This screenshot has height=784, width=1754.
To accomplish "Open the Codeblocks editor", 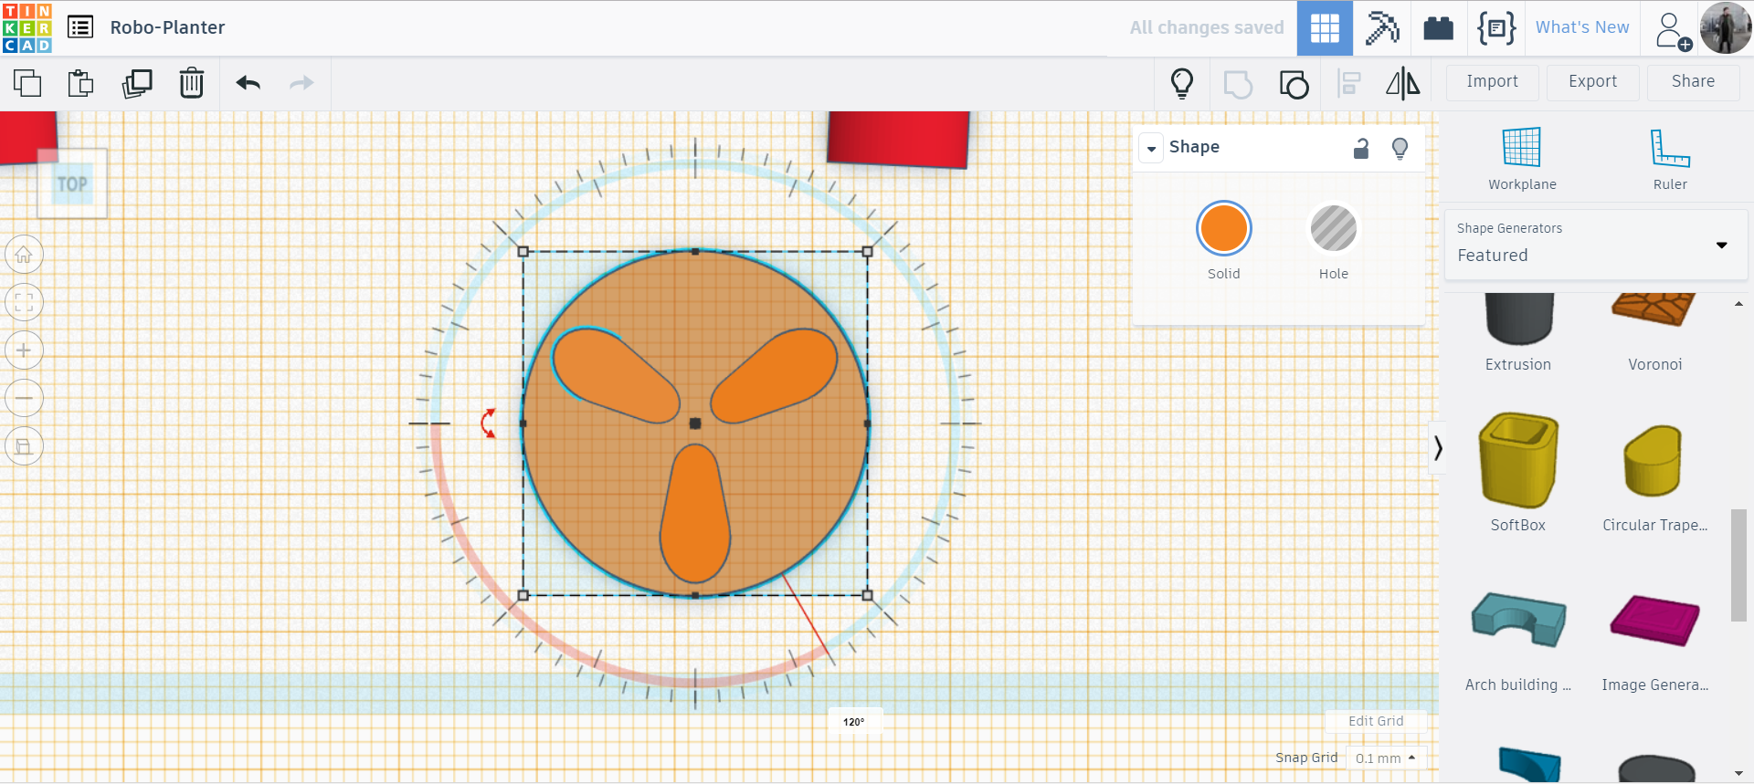I will click(1496, 28).
